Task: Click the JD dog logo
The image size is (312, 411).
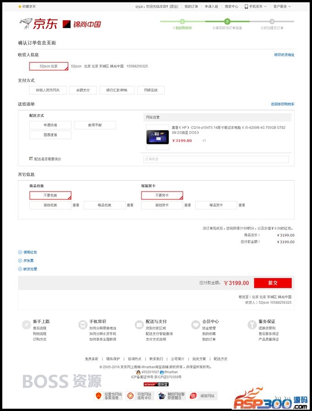Action: tap(26, 24)
